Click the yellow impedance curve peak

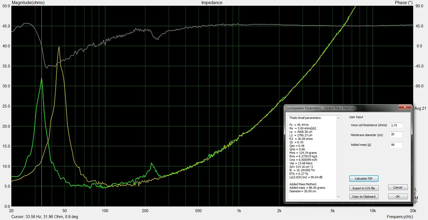coord(59,47)
